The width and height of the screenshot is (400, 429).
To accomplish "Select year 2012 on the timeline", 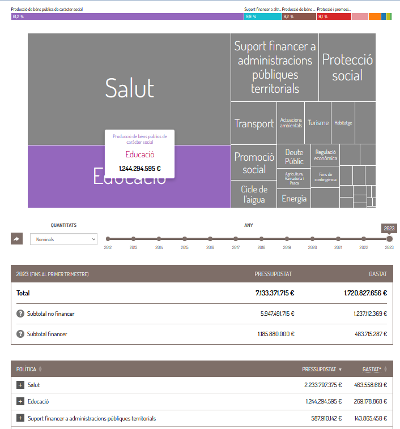I will click(108, 239).
